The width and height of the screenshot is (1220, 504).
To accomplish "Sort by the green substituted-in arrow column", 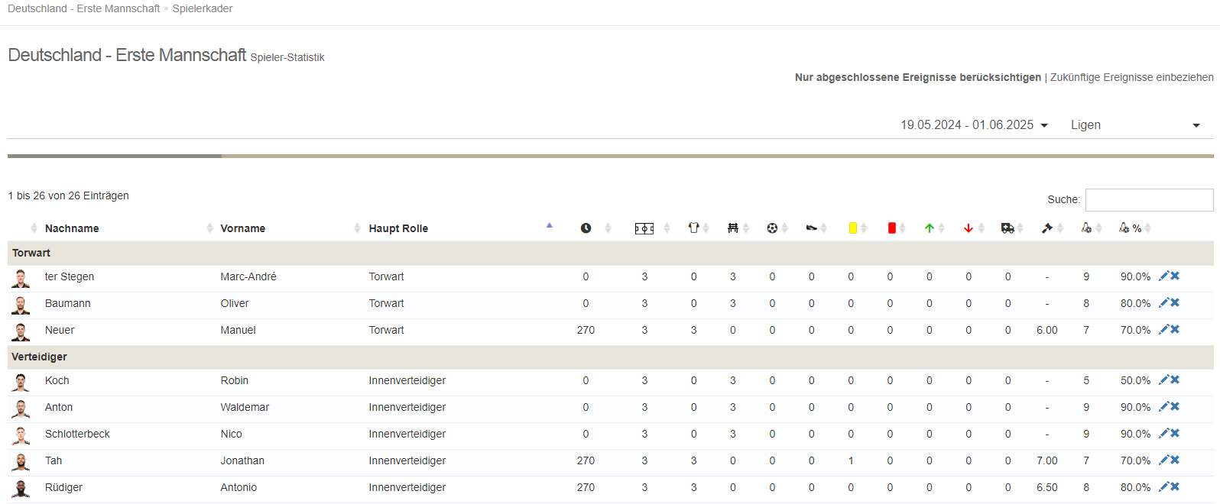I will [x=929, y=228].
